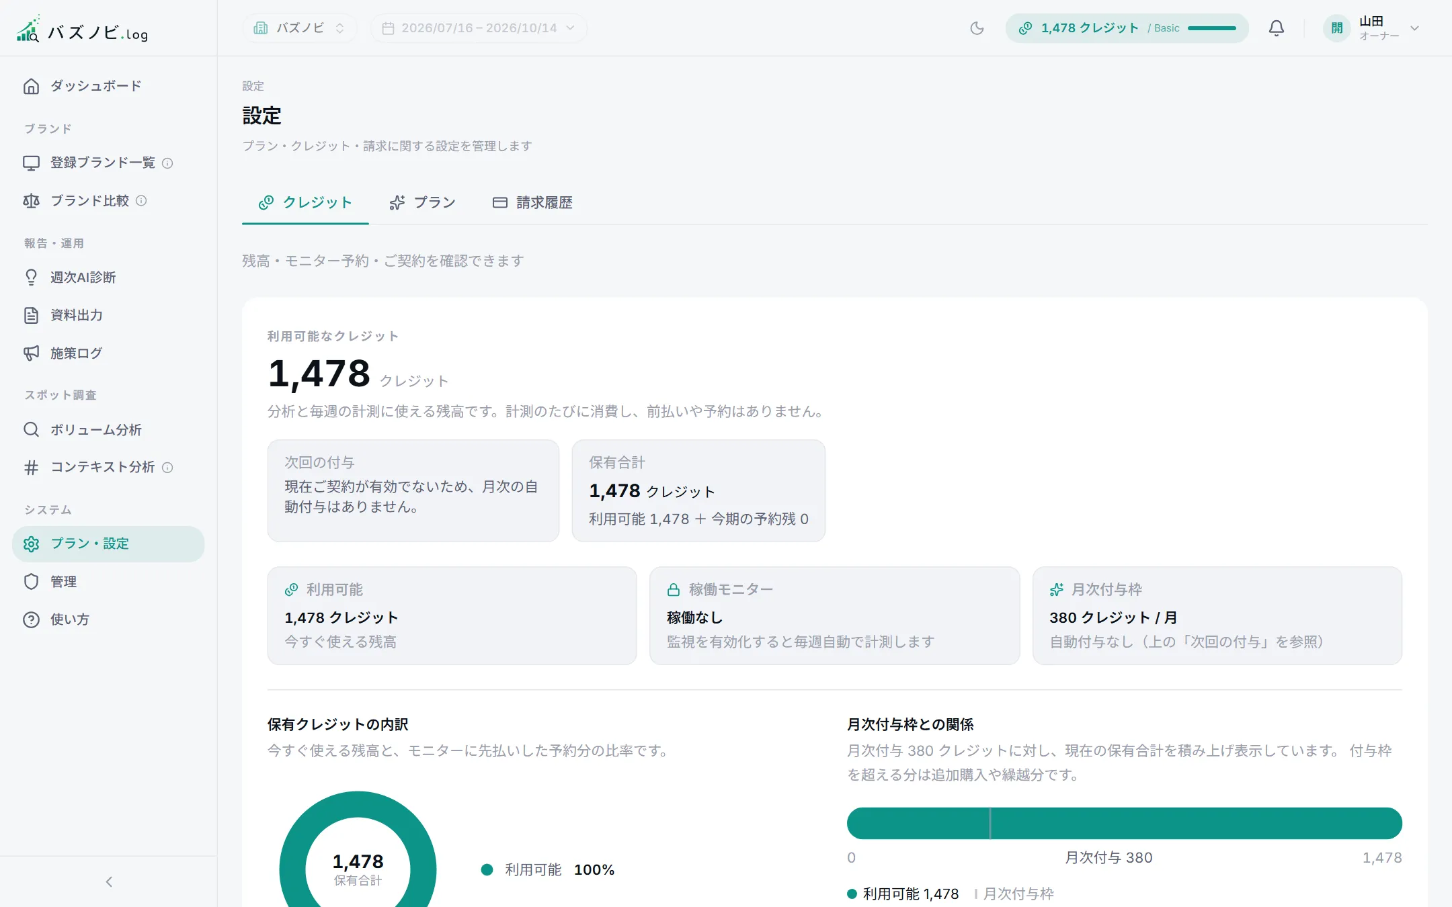This screenshot has width=1452, height=907.
Task: Click the バズノビ.log logo
Action: tap(82, 30)
